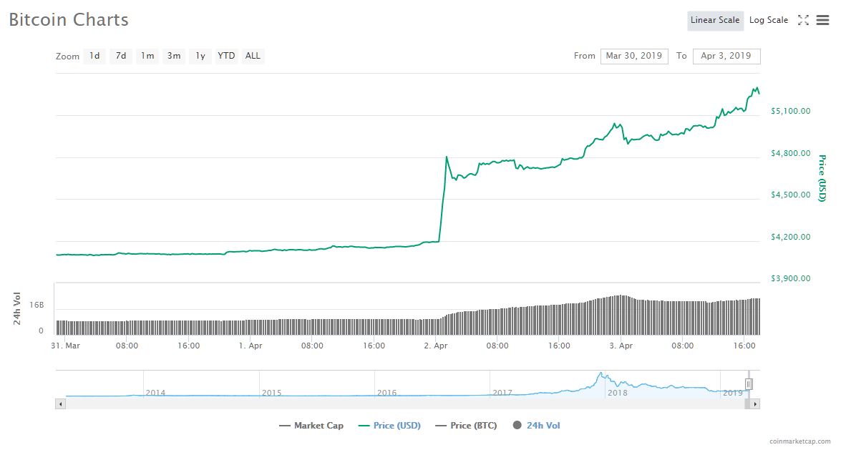This screenshot has width=851, height=450.
Task: Switch to Log Scale
Action: tap(768, 20)
